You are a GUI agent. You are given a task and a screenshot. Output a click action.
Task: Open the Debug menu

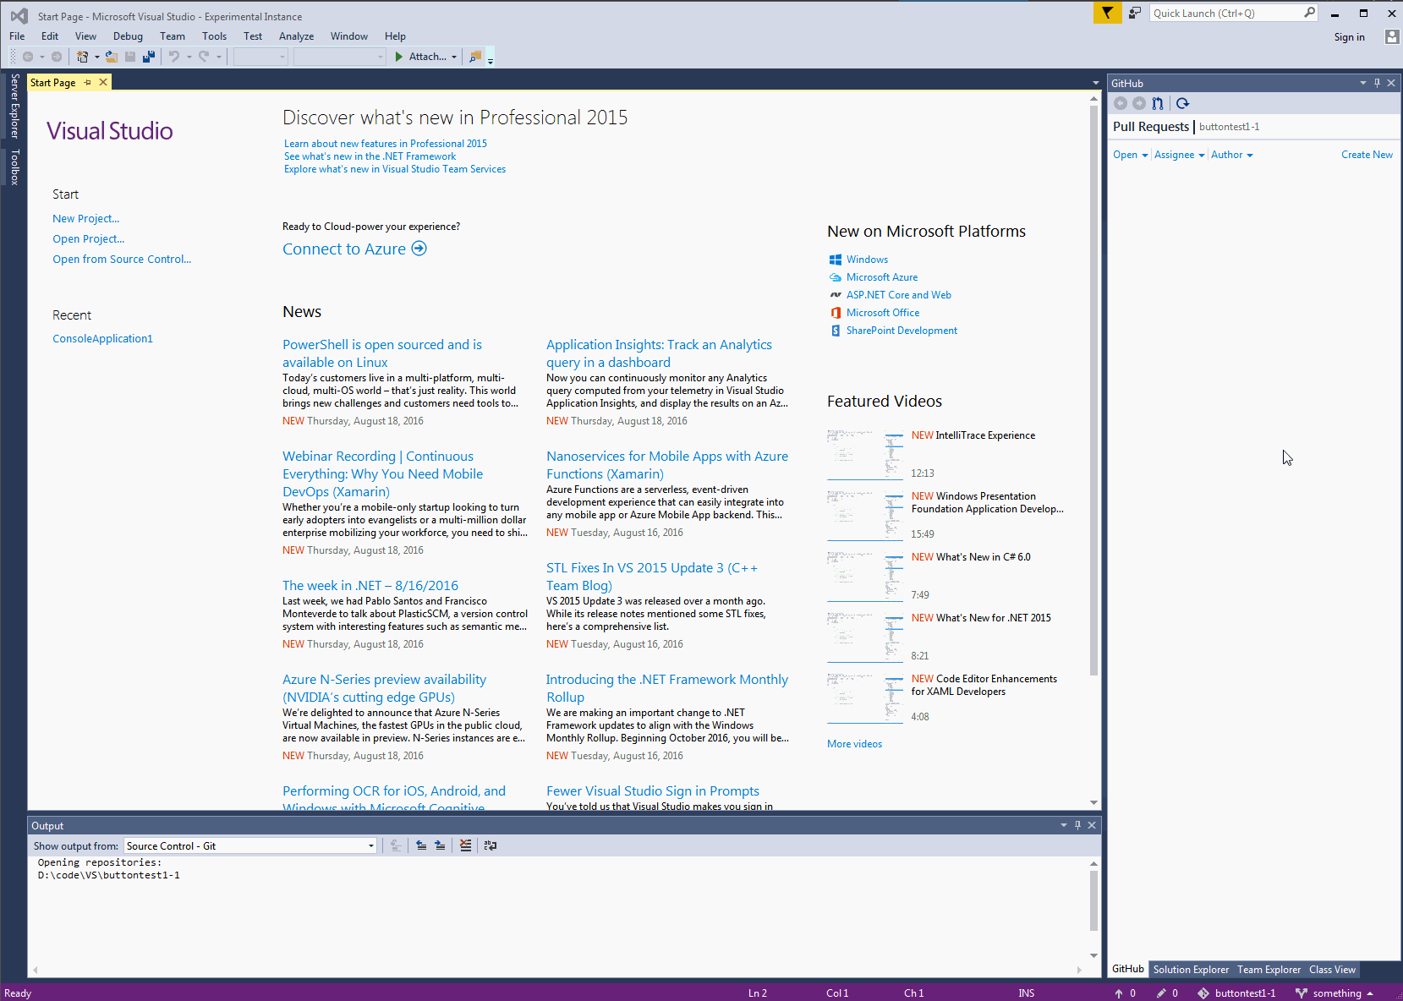coord(128,36)
